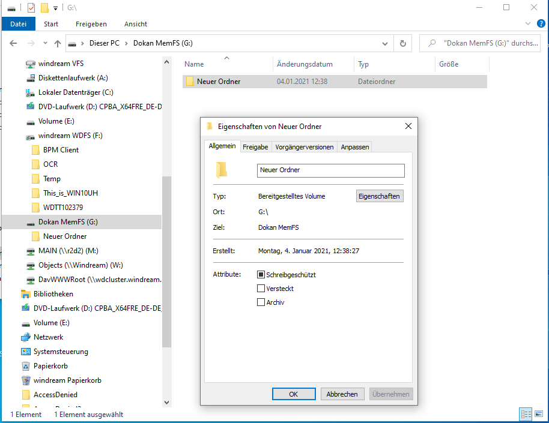Click the back navigation arrow
This screenshot has width=549, height=423.
(x=13, y=43)
